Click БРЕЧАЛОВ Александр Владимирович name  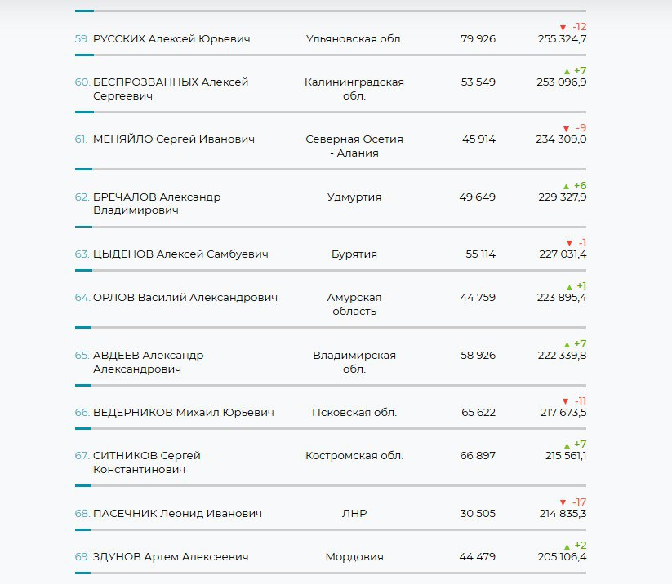pyautogui.click(x=157, y=204)
